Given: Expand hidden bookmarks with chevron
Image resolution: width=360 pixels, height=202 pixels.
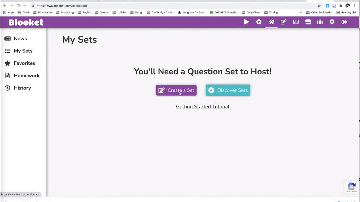Looking at the screenshot, I should click(x=301, y=12).
